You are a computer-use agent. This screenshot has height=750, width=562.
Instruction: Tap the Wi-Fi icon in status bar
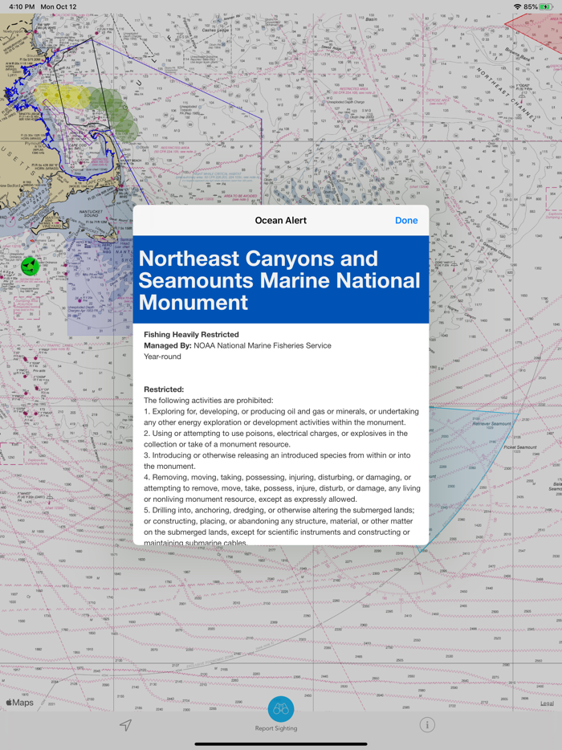coord(517,6)
